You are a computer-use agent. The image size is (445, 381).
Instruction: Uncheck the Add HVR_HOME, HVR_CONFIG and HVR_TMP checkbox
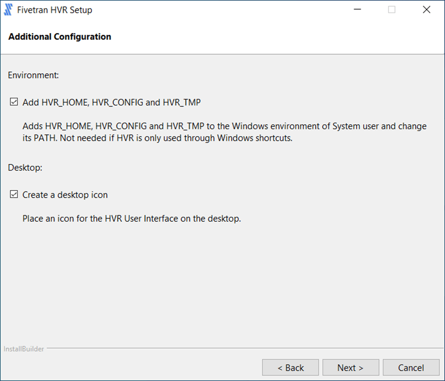(x=14, y=102)
